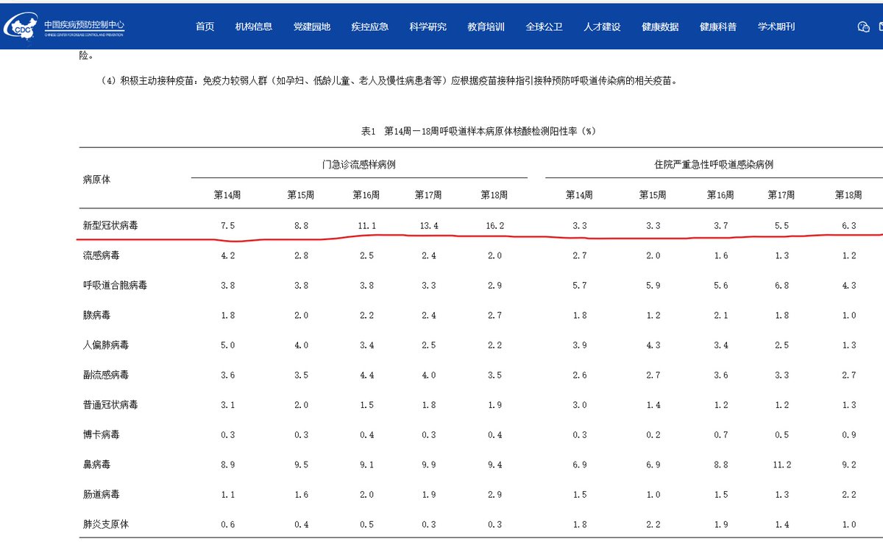Select the 肺炎支原体 row label
The height and width of the screenshot is (547, 883).
(106, 524)
